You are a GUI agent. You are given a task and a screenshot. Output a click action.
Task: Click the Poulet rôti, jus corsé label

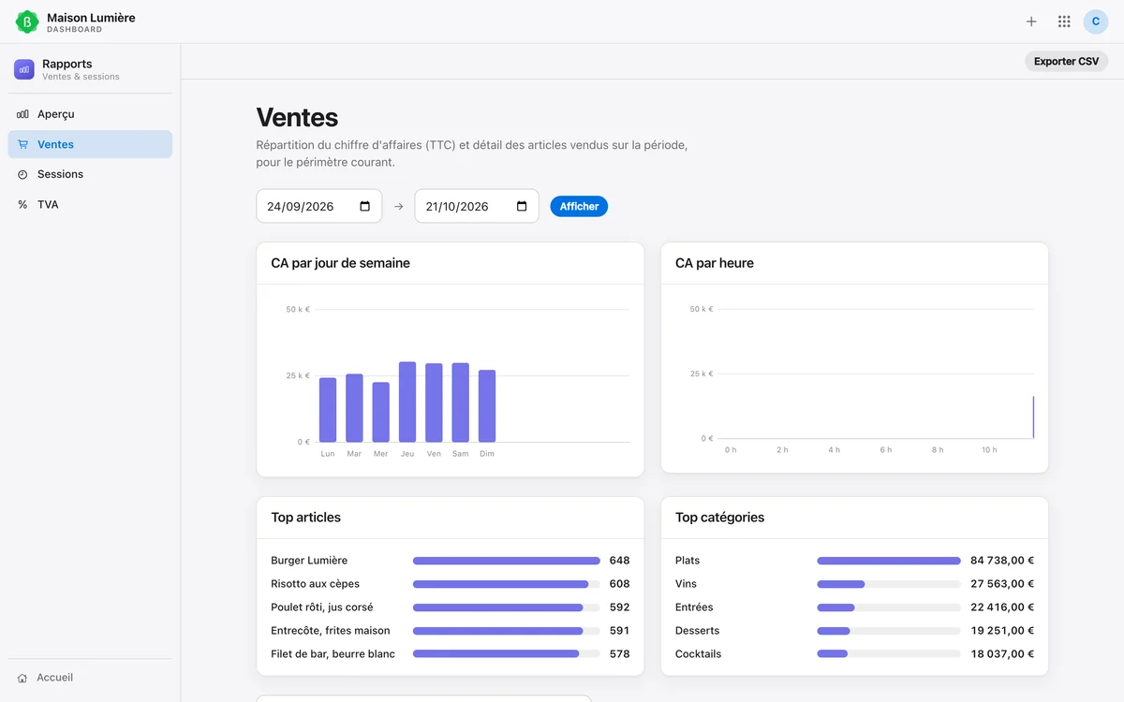[x=321, y=607]
